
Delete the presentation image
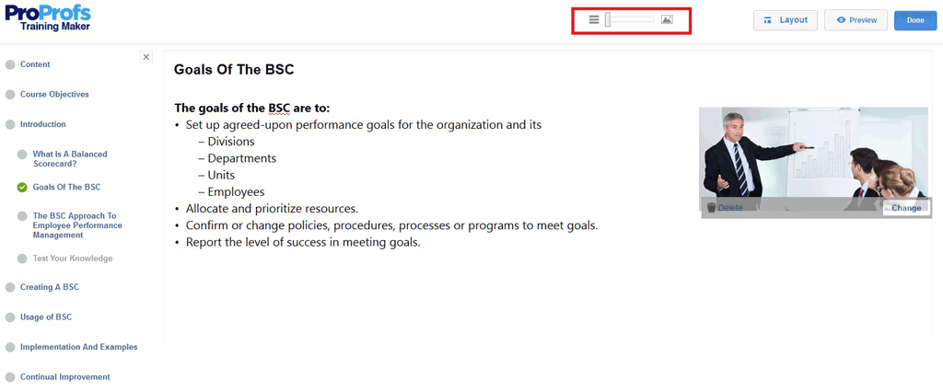[x=725, y=208]
